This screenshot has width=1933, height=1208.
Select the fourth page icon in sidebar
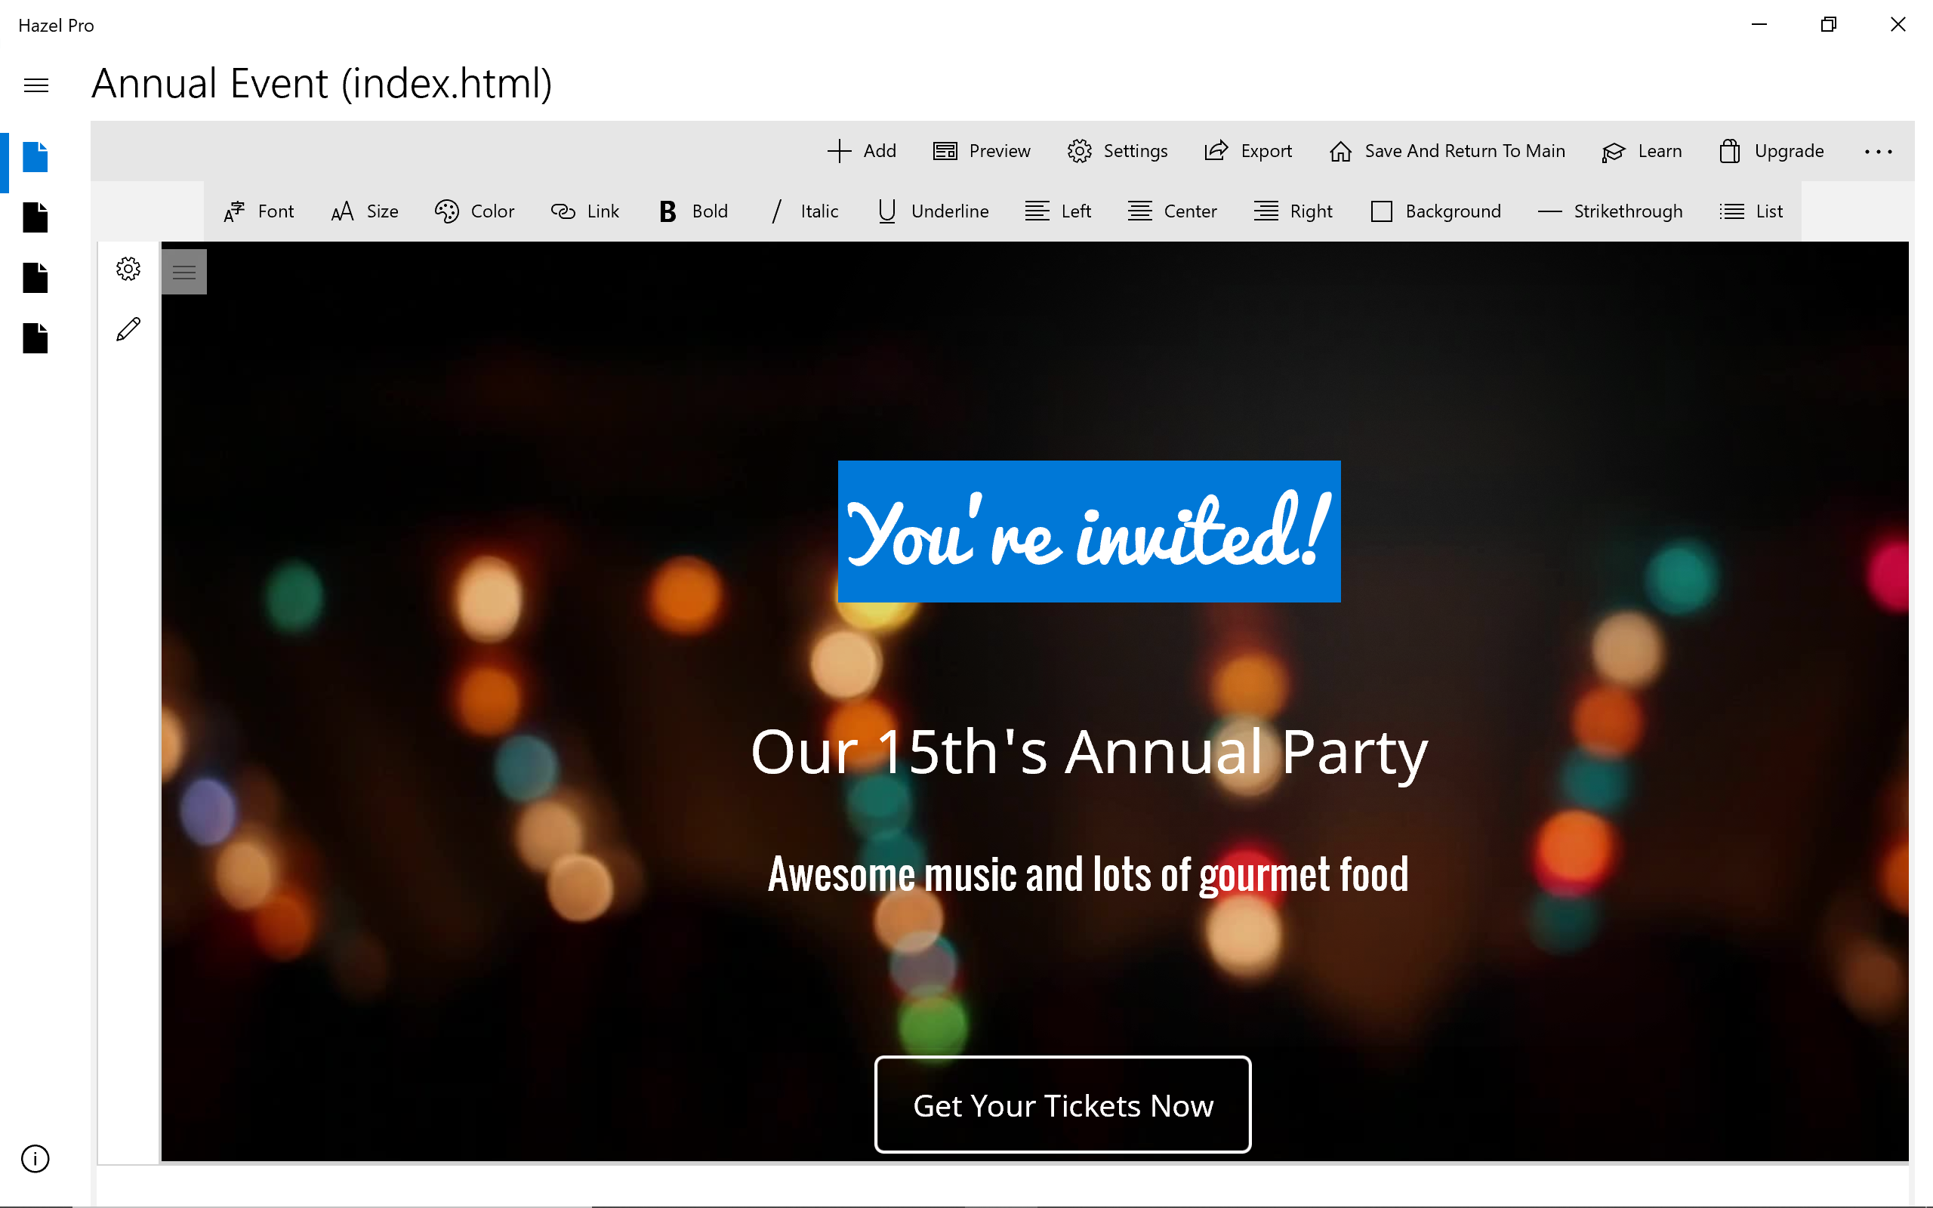(x=35, y=338)
